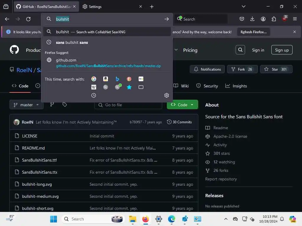Open the Extensions puzzle icon
Screen dimensions: 302x226
tap(274, 19)
